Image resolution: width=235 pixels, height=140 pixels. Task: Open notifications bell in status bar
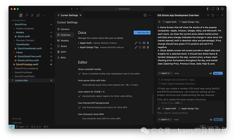[x=223, y=127]
